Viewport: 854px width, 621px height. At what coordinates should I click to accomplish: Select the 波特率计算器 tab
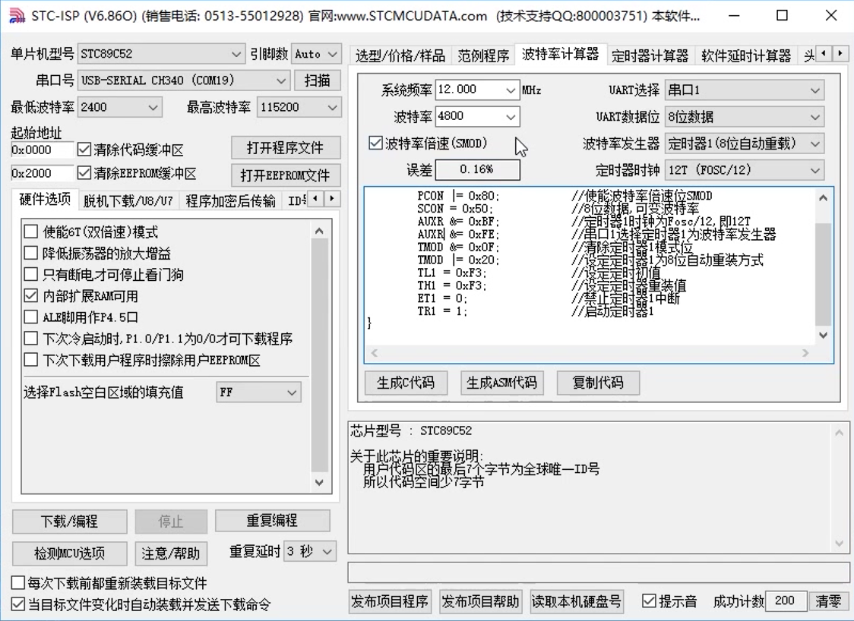click(x=561, y=53)
